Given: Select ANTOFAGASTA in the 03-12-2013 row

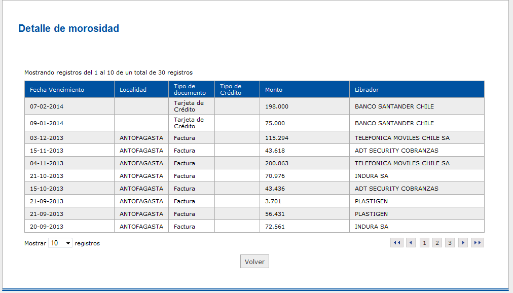Looking at the screenshot, I should point(141,138).
